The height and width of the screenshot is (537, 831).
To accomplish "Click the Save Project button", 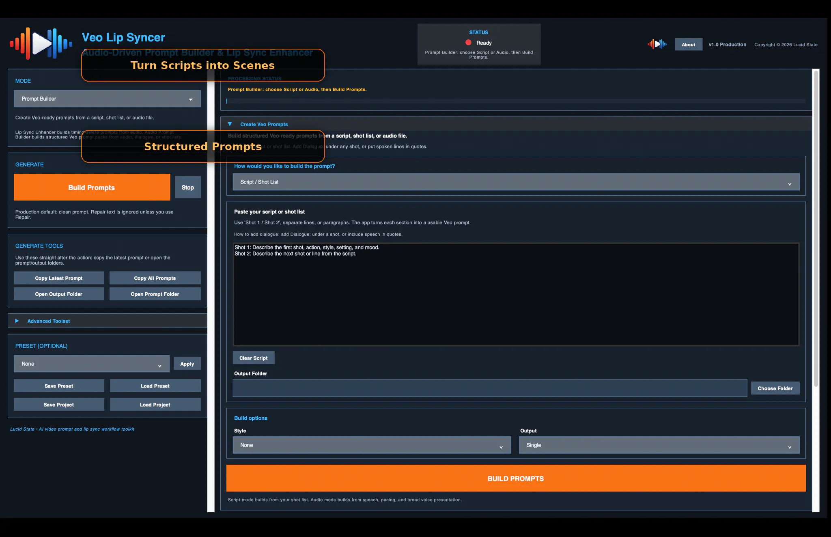I will pos(59,404).
